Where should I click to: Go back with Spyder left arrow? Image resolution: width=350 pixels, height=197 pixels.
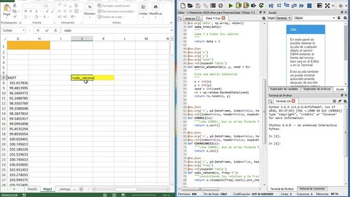tap(341, 5)
